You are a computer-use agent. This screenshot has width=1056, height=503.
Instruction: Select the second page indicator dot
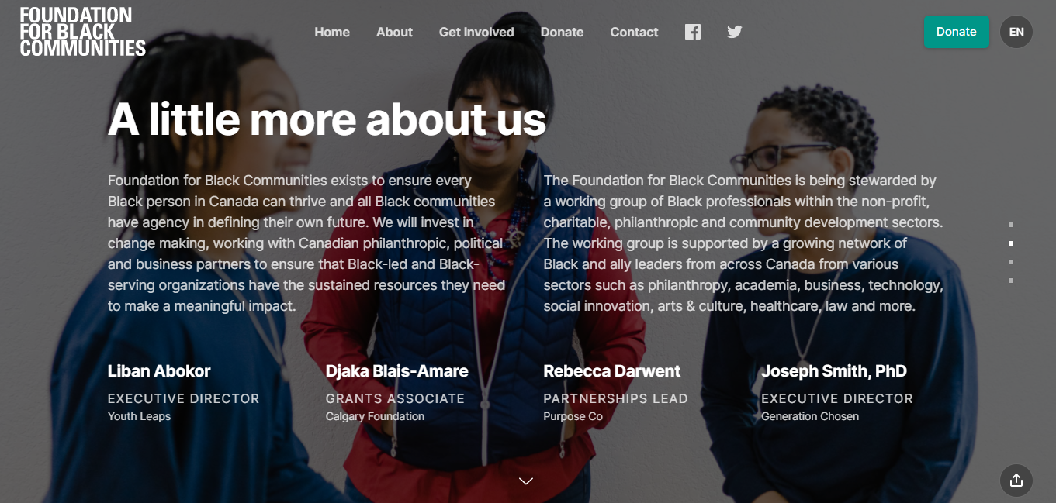point(1011,243)
